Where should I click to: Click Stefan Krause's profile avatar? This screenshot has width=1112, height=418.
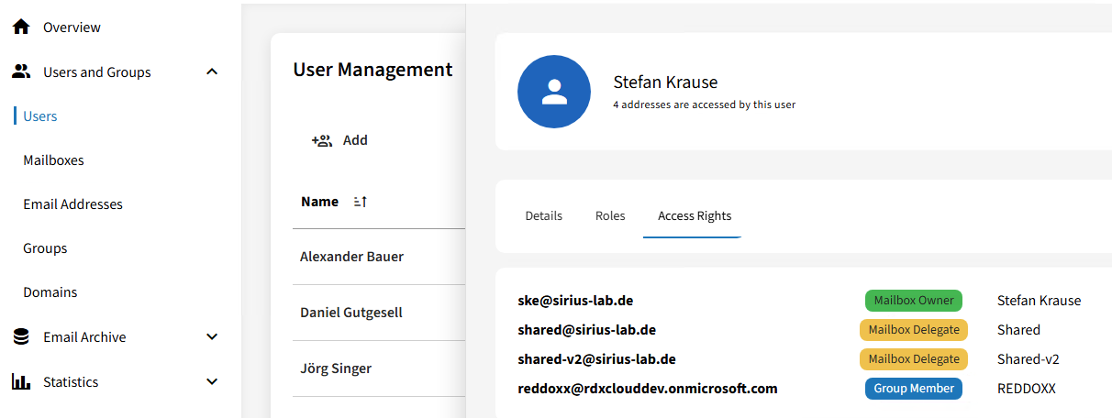553,91
